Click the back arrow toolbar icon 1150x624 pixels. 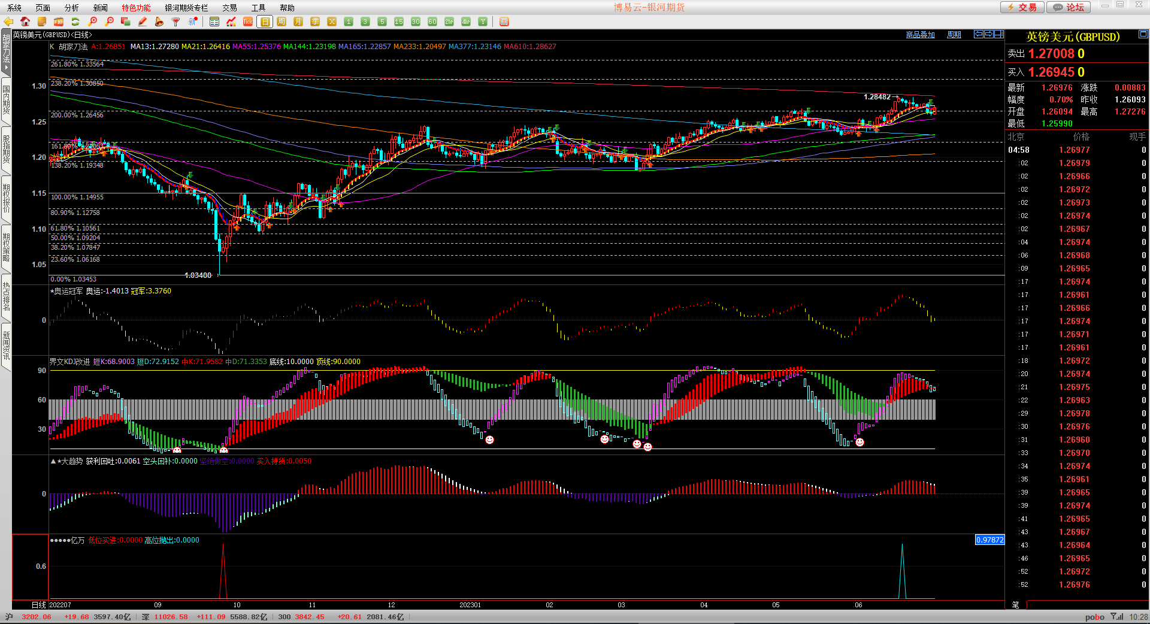(8, 22)
